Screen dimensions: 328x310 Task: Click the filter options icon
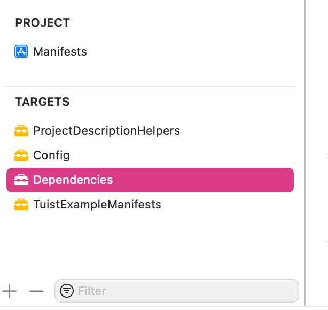pos(67,291)
